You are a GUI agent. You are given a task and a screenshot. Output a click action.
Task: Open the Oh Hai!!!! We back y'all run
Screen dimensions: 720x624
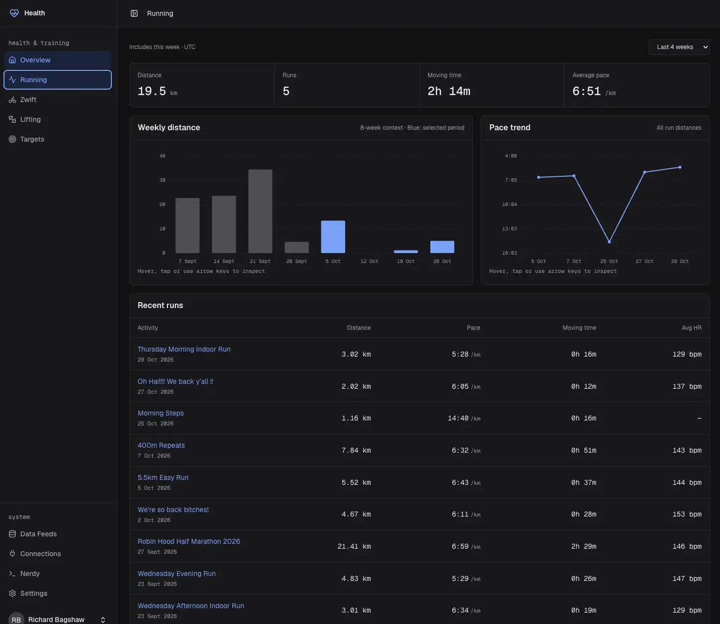(175, 381)
